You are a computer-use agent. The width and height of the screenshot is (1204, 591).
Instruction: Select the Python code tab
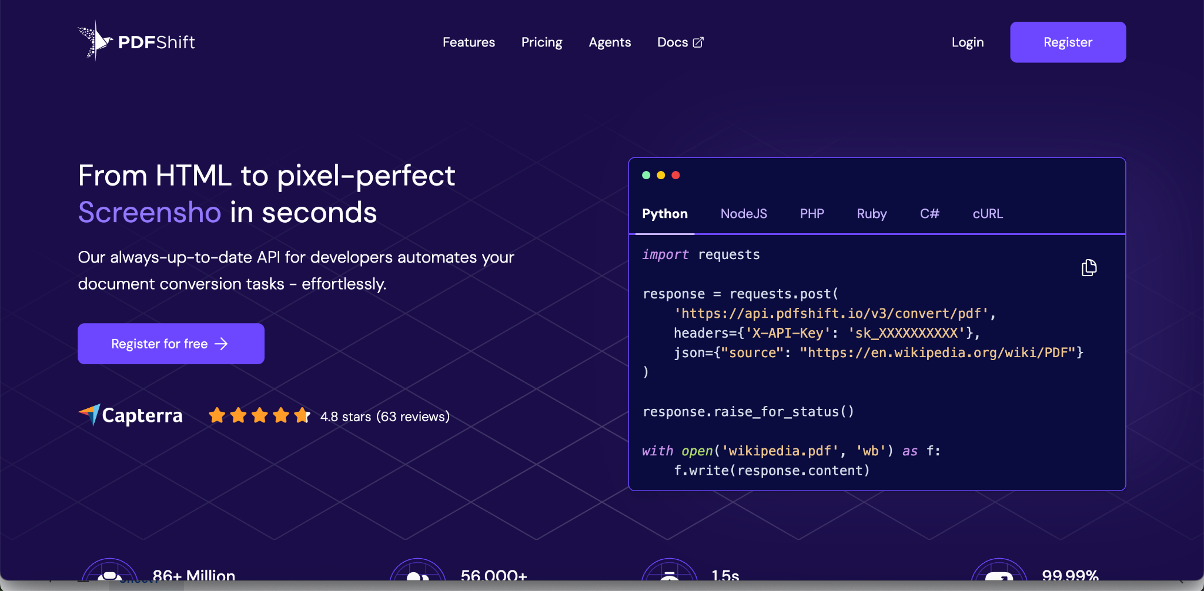665,214
